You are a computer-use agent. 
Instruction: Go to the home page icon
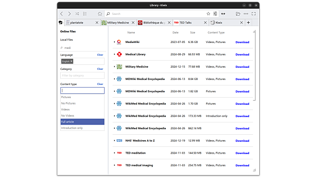pyautogui.click(x=99, y=13)
